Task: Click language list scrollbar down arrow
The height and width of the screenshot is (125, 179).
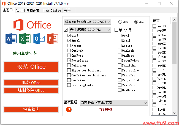Action: pos(174,113)
